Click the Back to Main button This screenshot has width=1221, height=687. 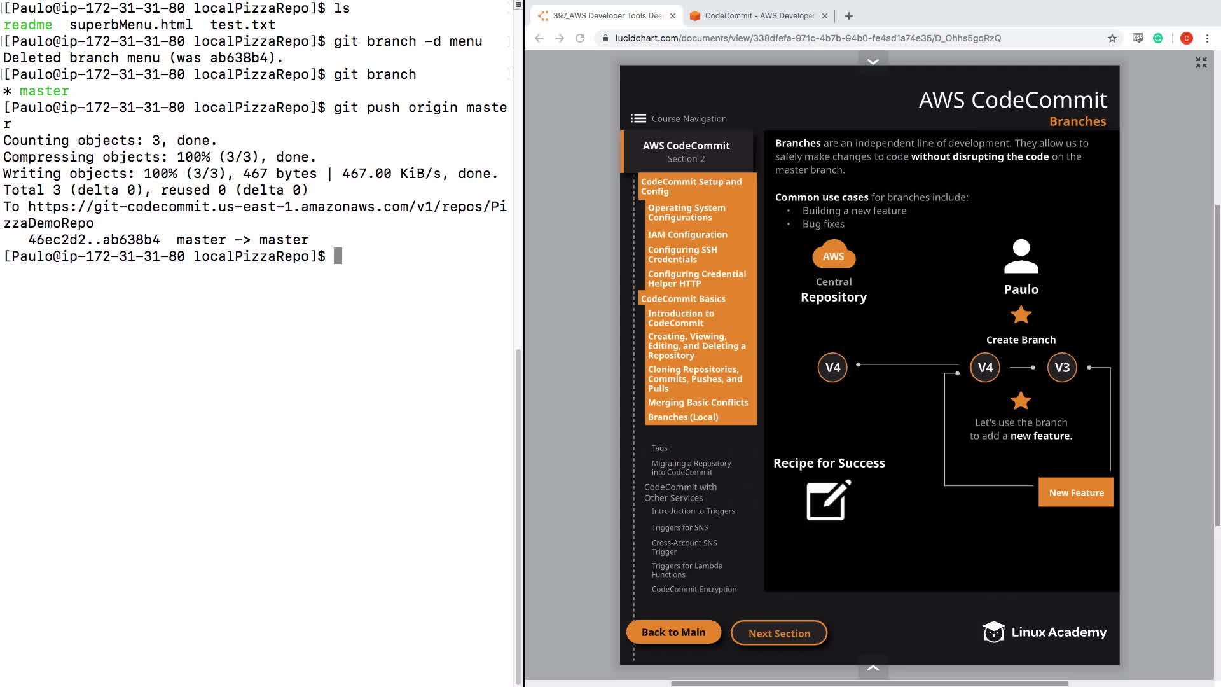pos(673,632)
